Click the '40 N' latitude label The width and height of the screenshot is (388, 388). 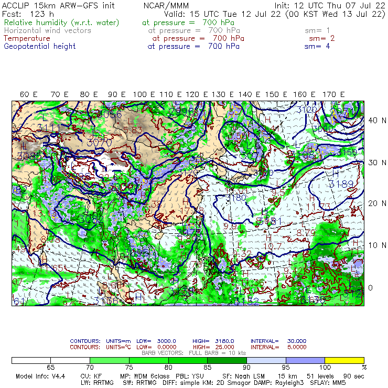click(x=377, y=121)
